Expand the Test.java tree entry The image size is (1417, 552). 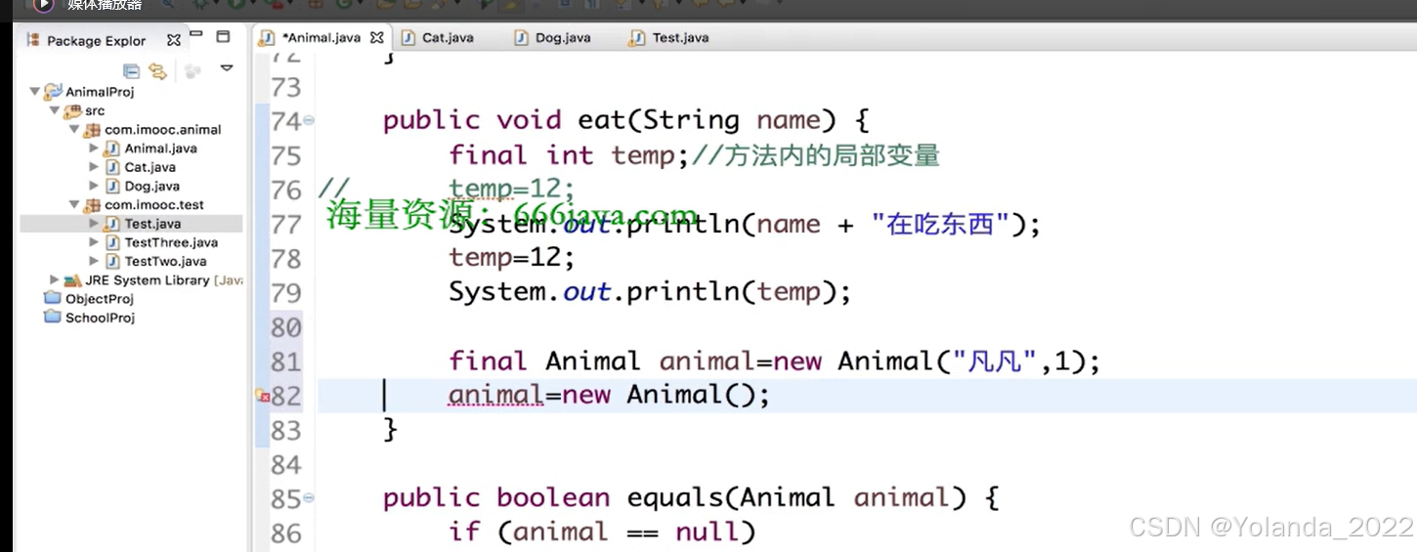point(94,224)
